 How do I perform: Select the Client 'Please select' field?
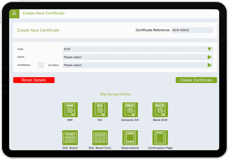pos(138,57)
